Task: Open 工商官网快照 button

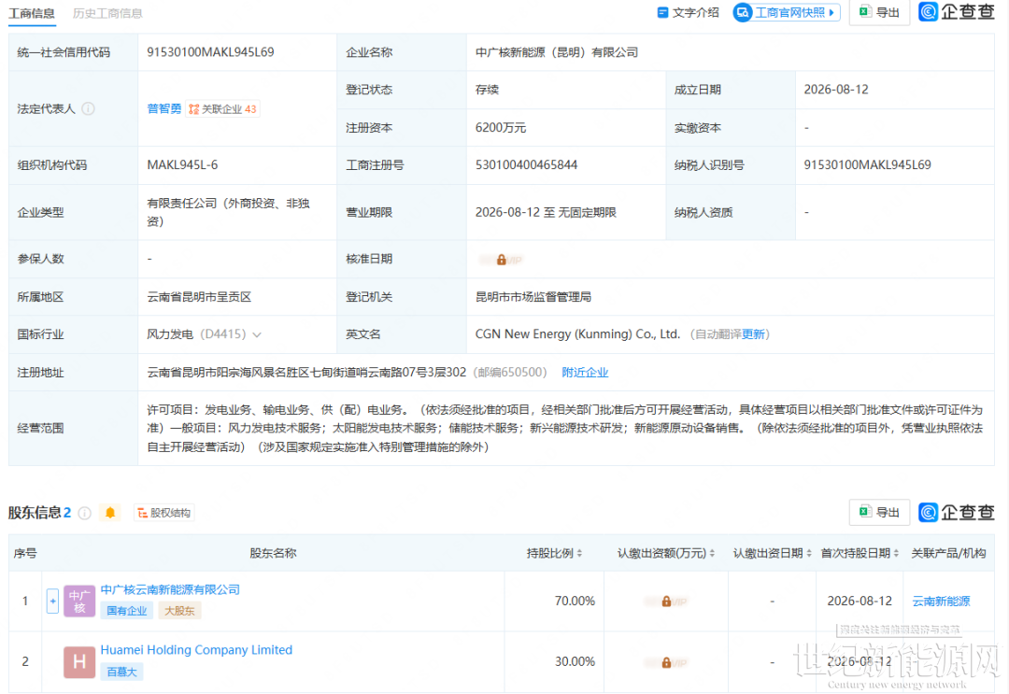Action: 787,12
